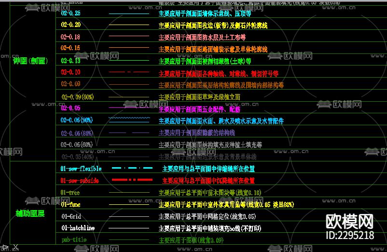Pick the pink line sample in the 02-0.18 row
This screenshot has height=252, width=387.
[x=129, y=36]
